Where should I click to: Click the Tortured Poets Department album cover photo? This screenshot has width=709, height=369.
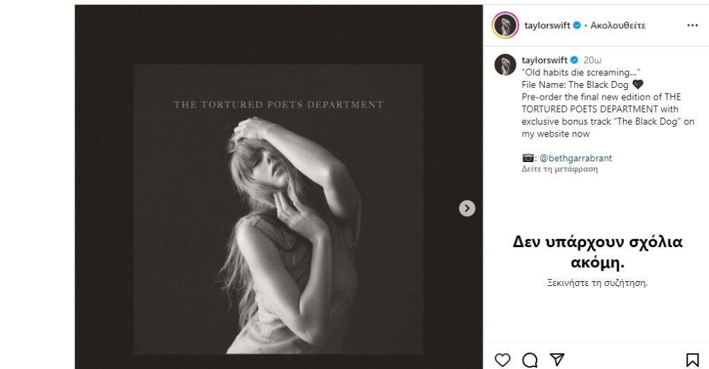point(278,208)
